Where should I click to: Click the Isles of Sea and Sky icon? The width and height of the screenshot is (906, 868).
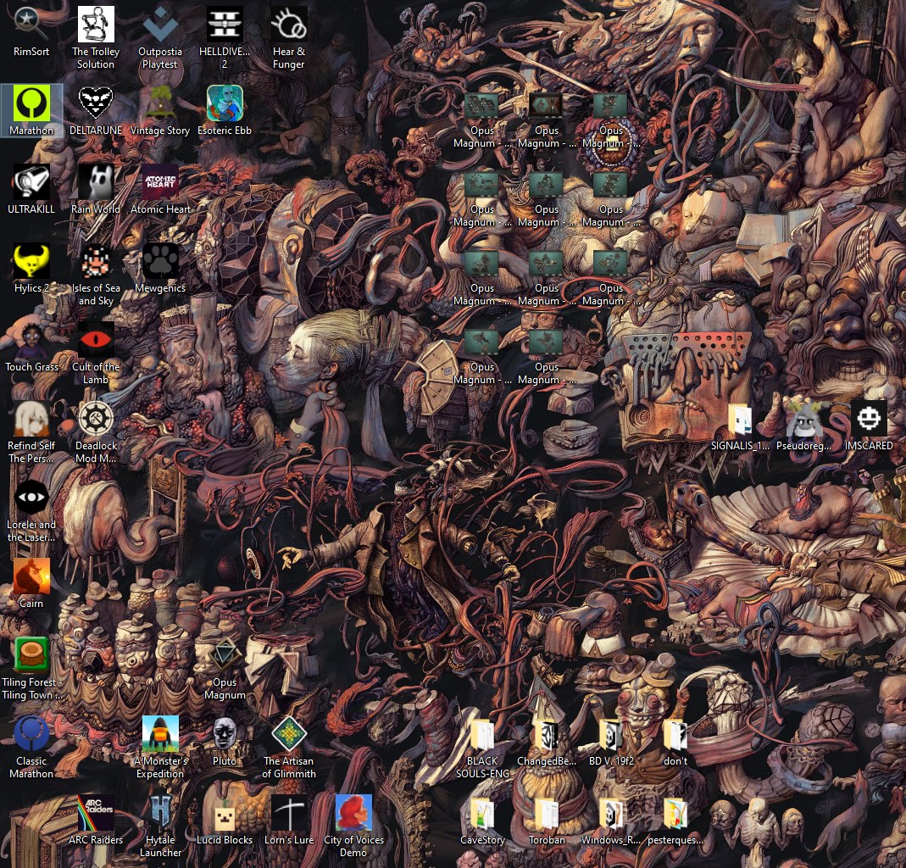95,260
